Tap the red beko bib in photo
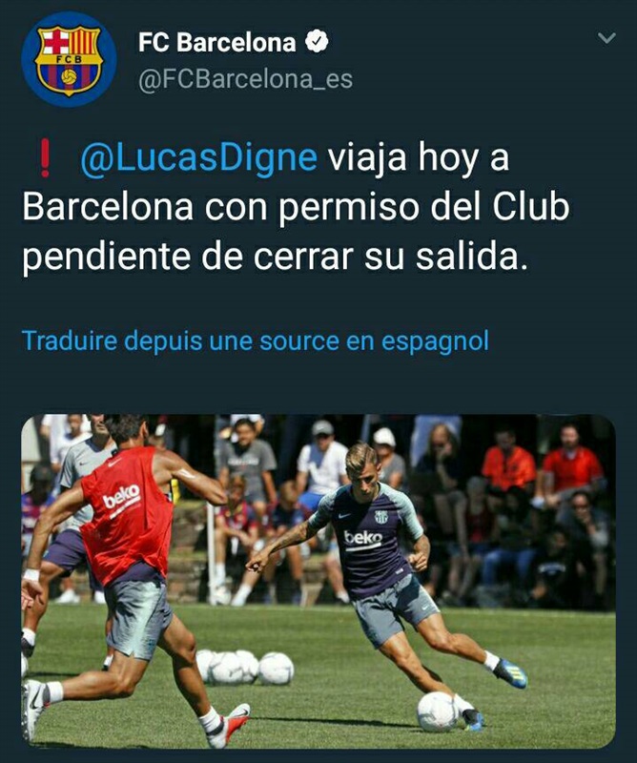The width and height of the screenshot is (637, 763). 127,514
